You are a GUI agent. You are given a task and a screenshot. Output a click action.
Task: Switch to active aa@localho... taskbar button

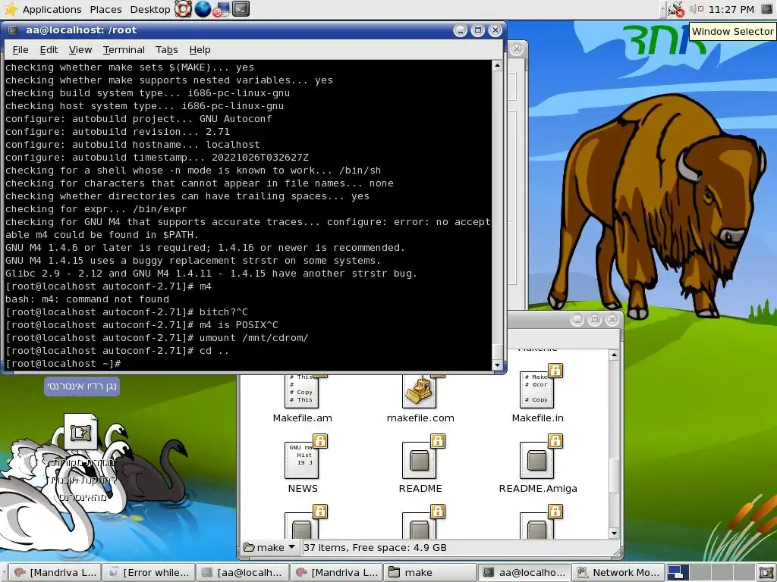524,573
